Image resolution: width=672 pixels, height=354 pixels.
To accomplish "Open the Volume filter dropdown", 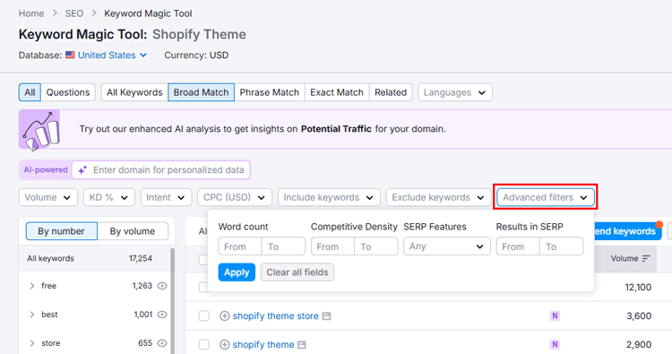I will click(x=48, y=197).
